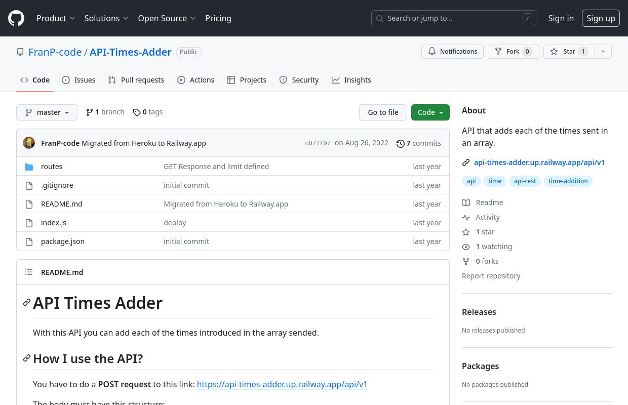Click the Notifications bell button
The width and height of the screenshot is (628, 405).
tap(452, 52)
